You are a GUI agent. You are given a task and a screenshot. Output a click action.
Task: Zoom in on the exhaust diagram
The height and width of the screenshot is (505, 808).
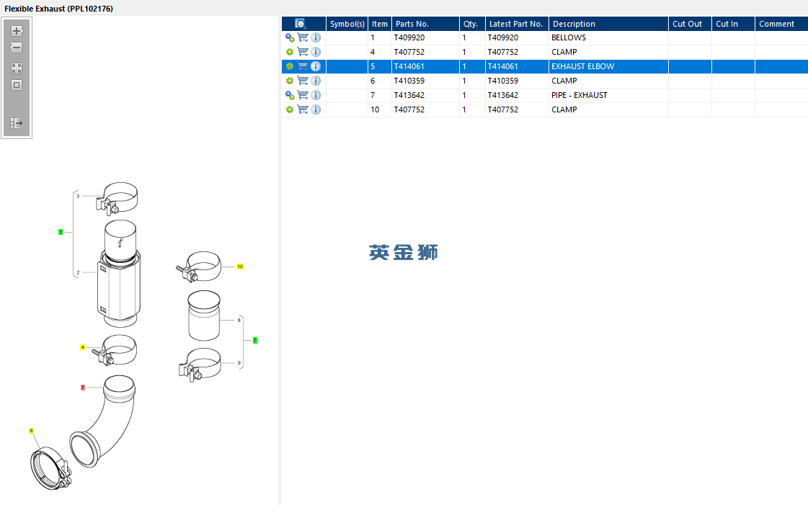coord(17,31)
